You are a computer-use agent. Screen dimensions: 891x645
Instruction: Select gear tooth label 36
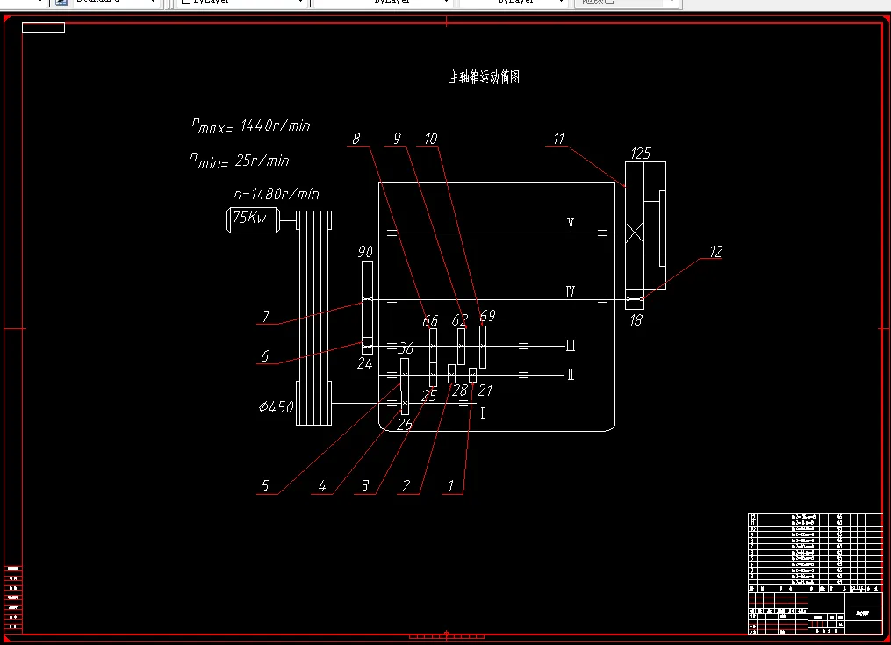coord(406,348)
